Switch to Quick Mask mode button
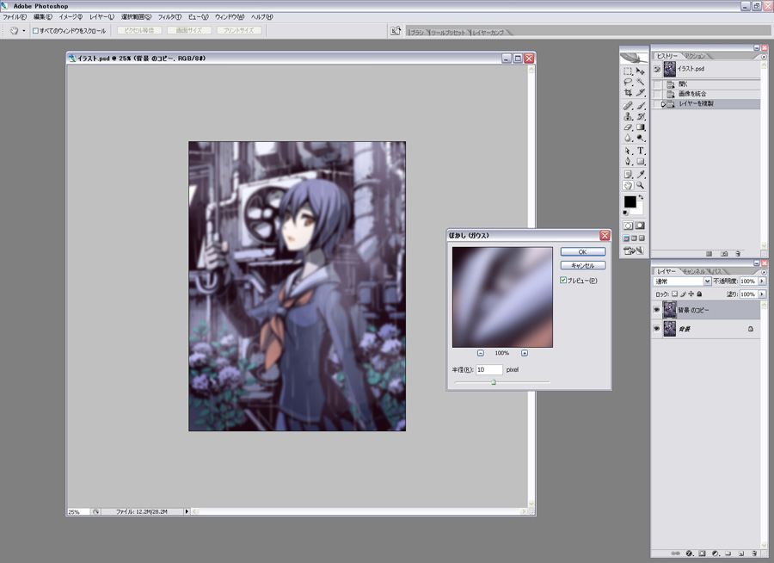 [x=640, y=226]
